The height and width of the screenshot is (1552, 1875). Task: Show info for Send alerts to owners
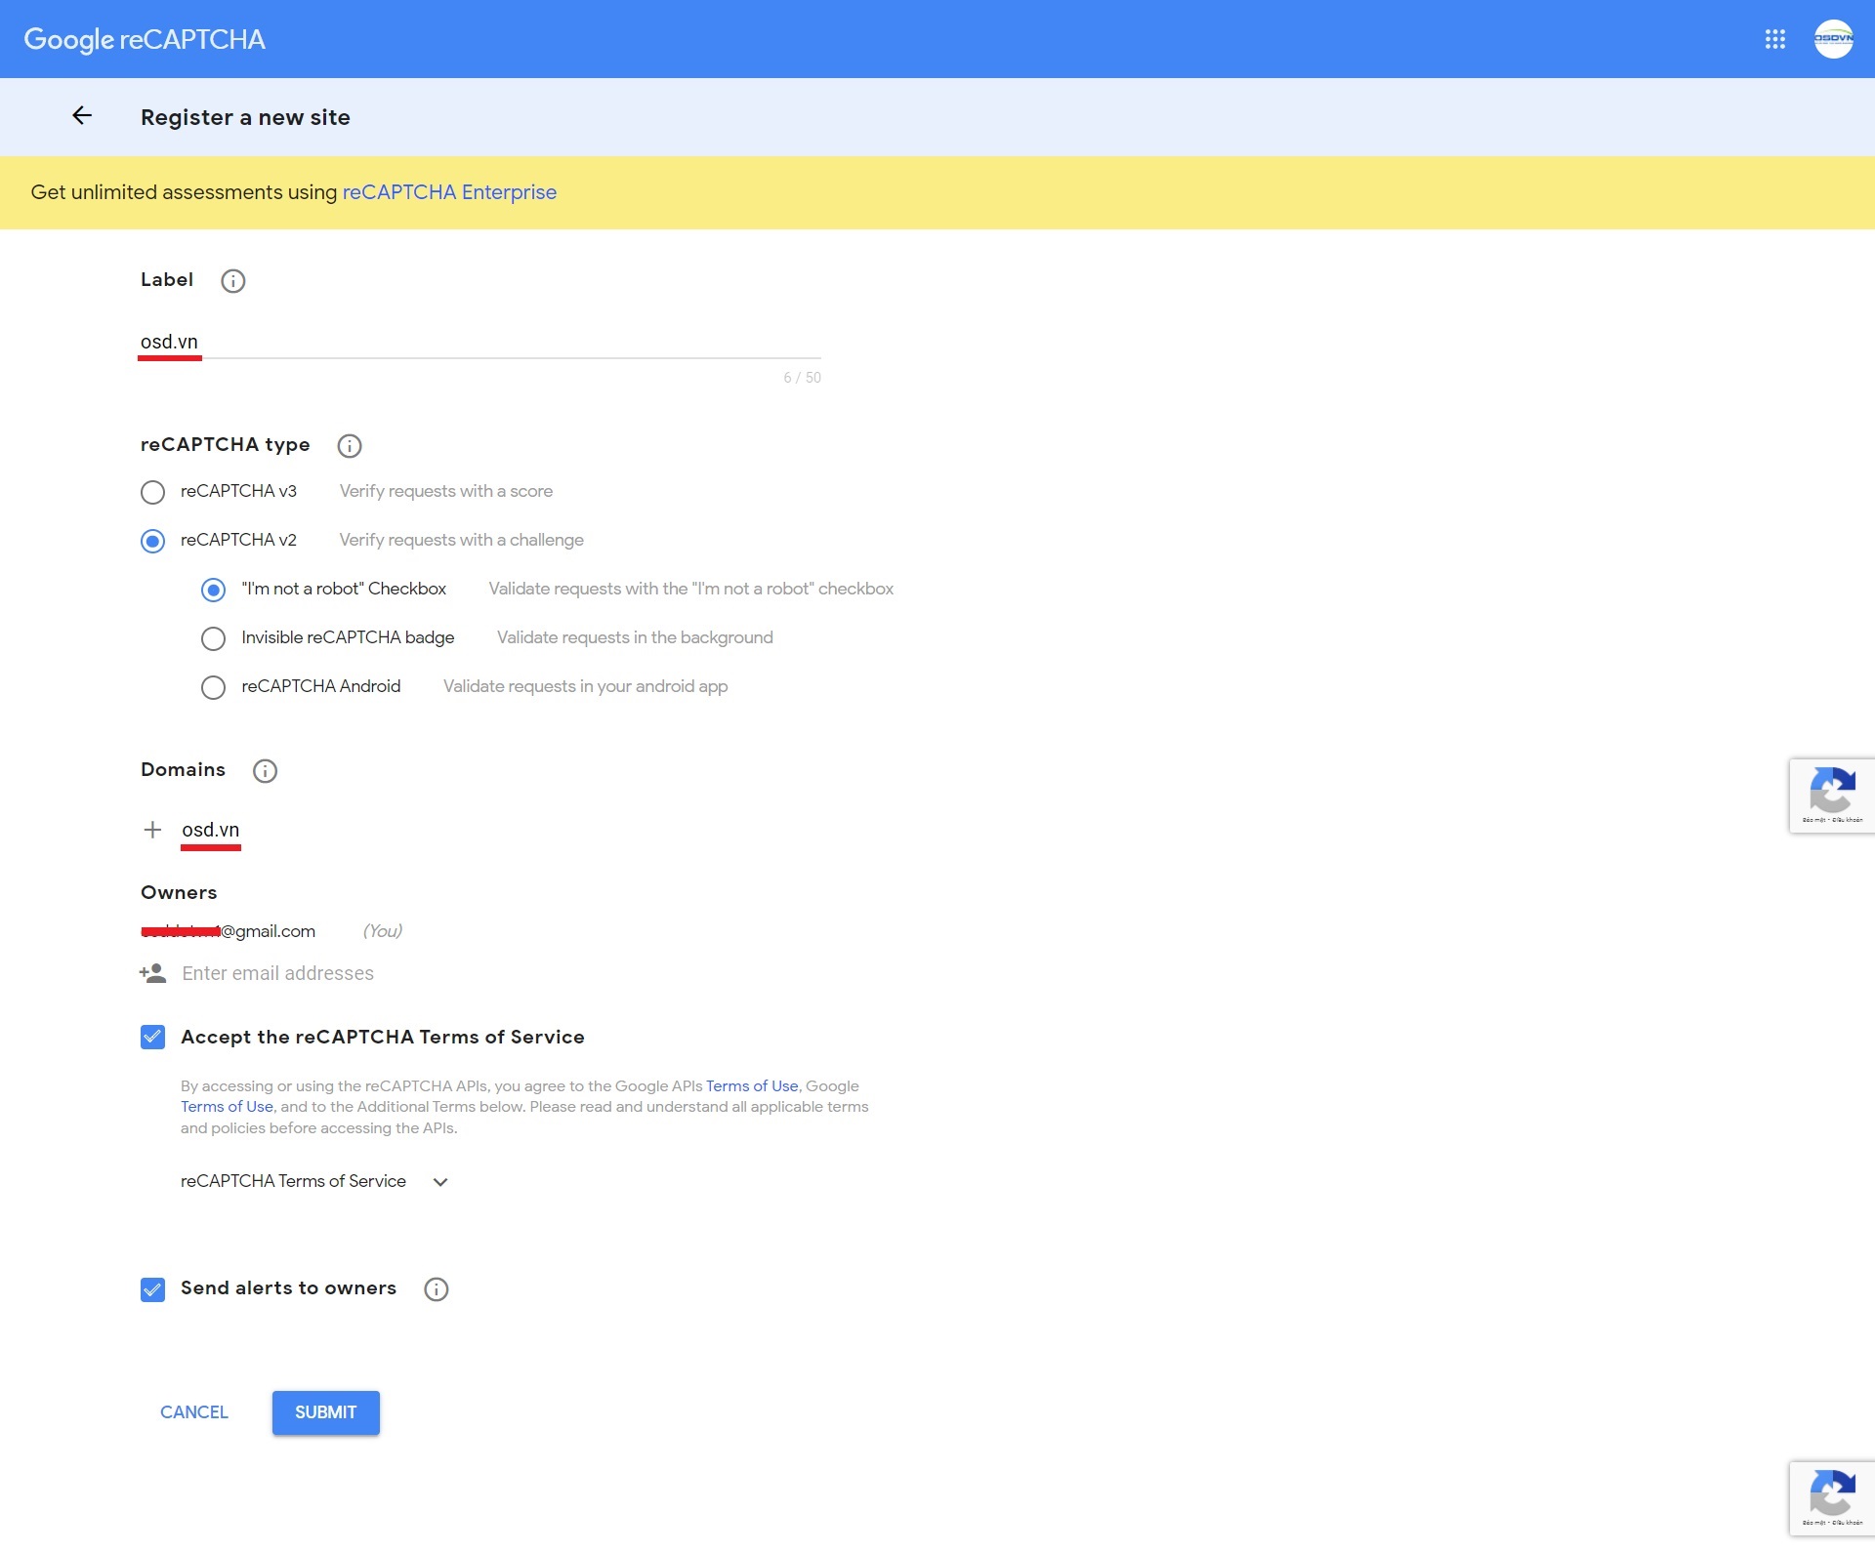pos(436,1289)
